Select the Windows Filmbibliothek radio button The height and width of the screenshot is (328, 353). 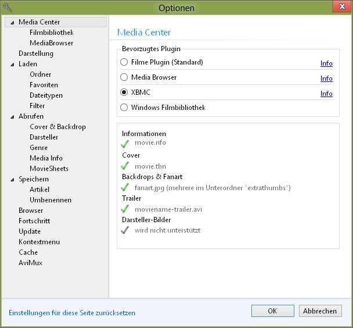coord(124,108)
